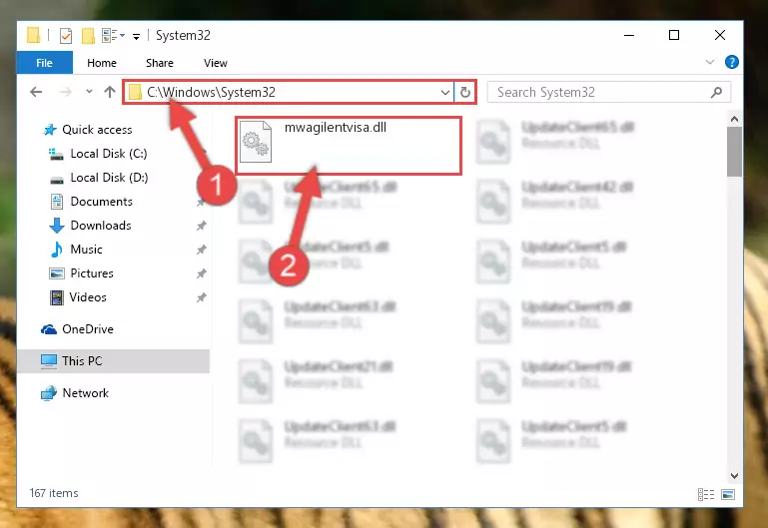Minimize the System32 window
This screenshot has width=768, height=528.
click(x=629, y=35)
